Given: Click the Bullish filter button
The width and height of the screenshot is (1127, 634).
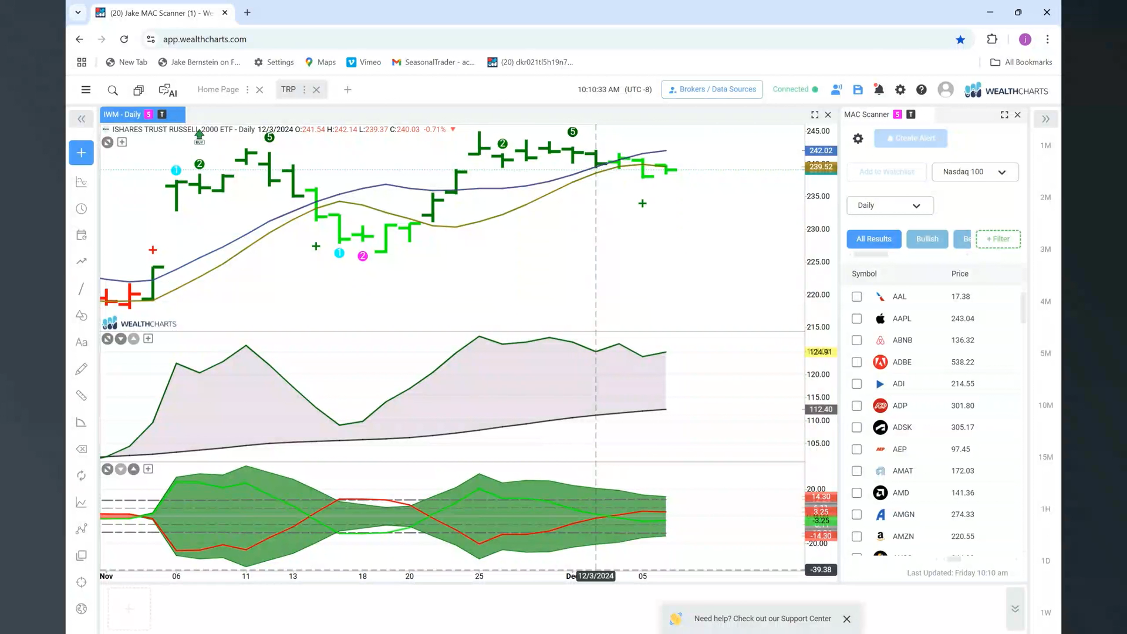Looking at the screenshot, I should (x=927, y=239).
